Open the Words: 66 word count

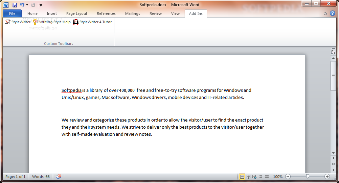tap(41, 177)
